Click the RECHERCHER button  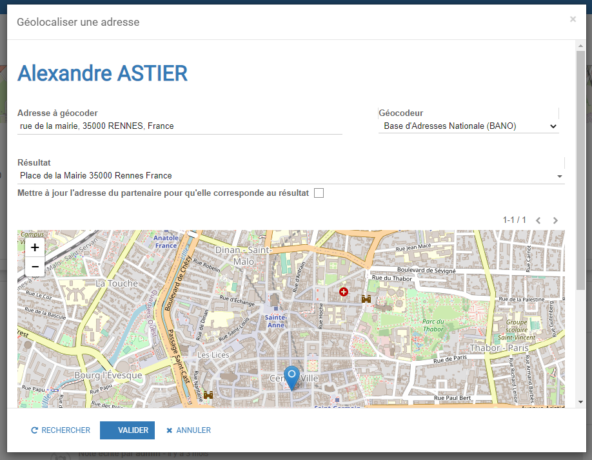coord(61,430)
